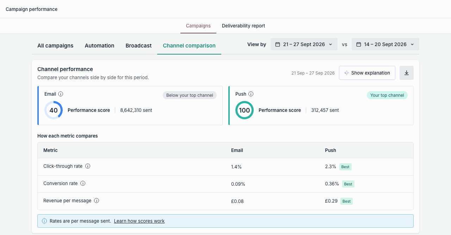
Task: Click the Revenue per message info icon
Action: click(97, 201)
